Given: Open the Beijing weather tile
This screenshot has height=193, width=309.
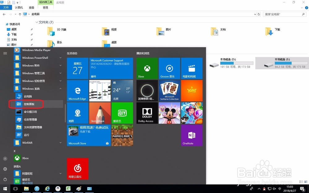Looking at the screenshot, I should pyautogui.click(x=122, y=90).
